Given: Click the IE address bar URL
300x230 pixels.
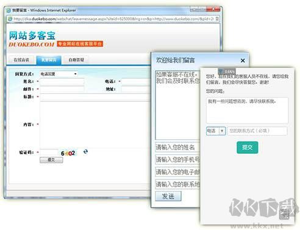Looking at the screenshot, I should click(113, 19).
